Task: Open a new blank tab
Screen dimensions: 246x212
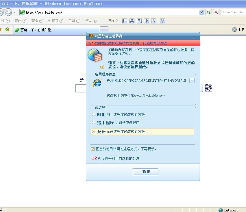Action: click(104, 29)
